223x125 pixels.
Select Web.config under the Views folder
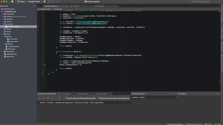coord(11,49)
